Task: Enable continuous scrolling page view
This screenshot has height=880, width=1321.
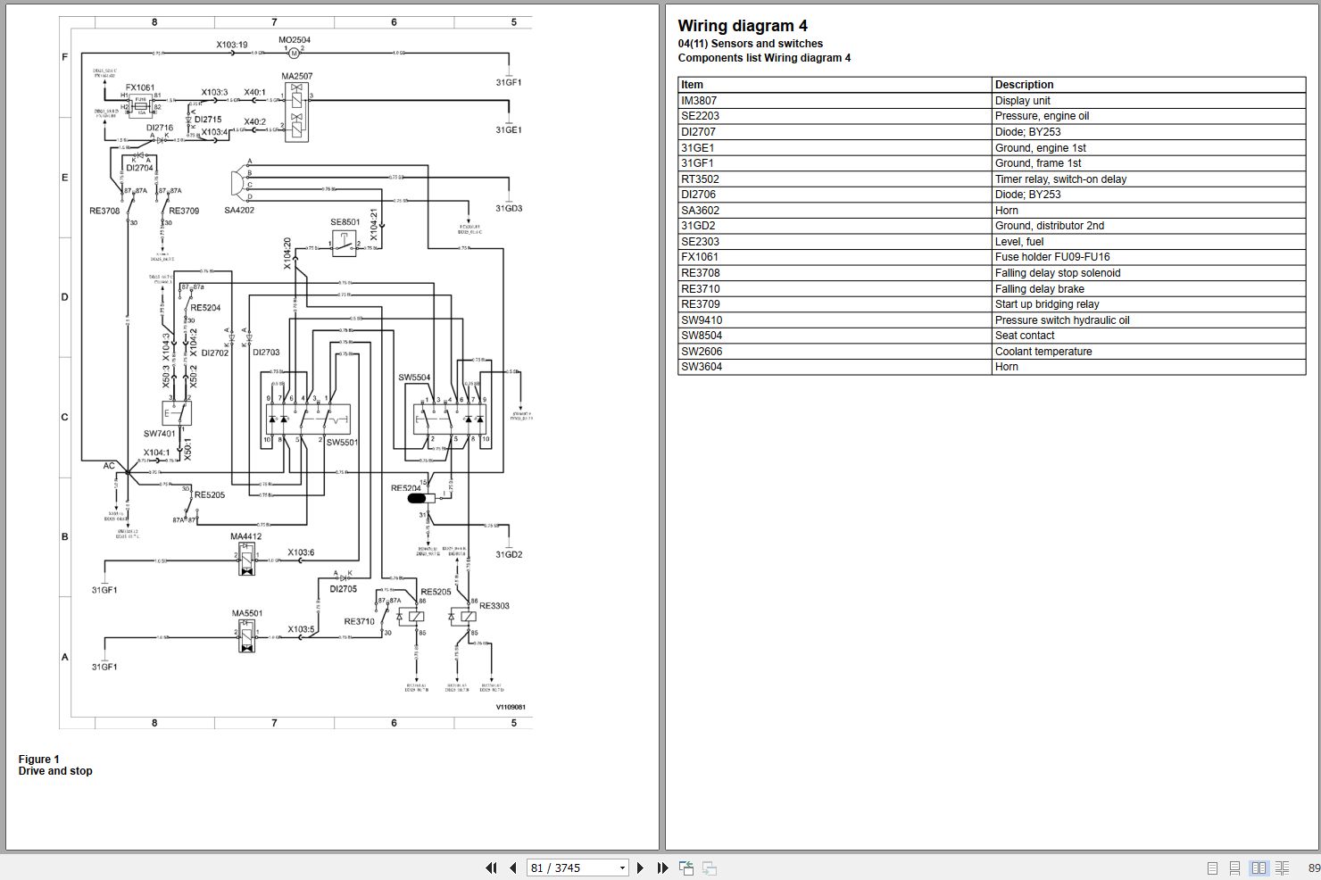Action: coord(1234,867)
